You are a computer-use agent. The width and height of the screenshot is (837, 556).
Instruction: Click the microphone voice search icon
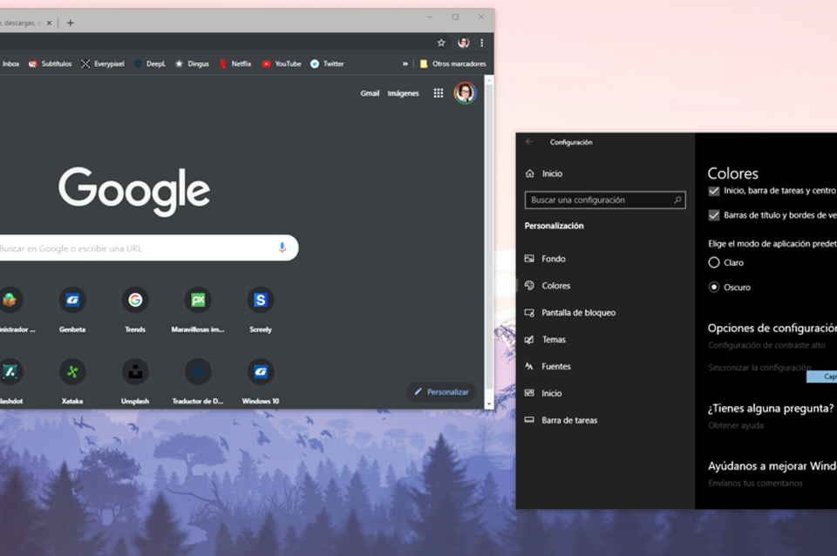point(282,248)
